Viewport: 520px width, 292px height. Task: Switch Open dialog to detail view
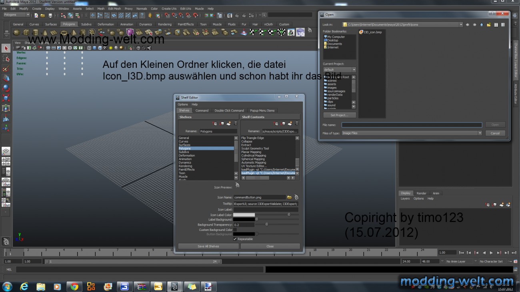point(503,25)
